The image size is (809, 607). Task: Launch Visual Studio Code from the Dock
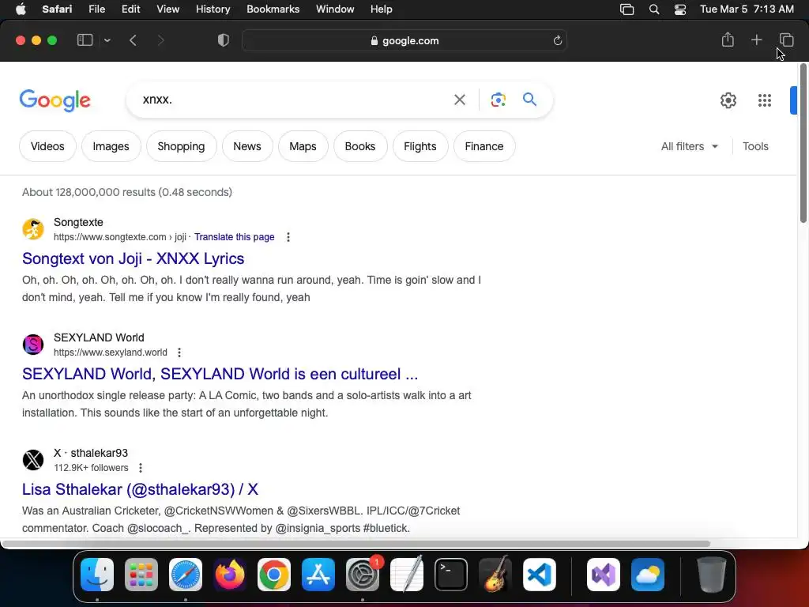click(539, 575)
